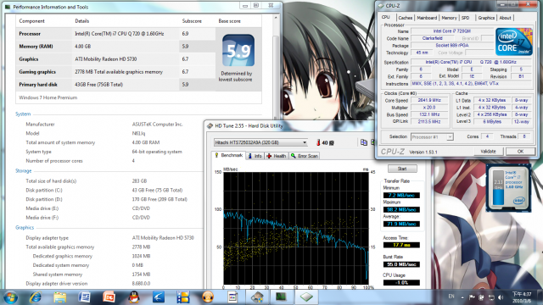Click the Core Speed value 2641.9 MHz

pyautogui.click(x=428, y=100)
